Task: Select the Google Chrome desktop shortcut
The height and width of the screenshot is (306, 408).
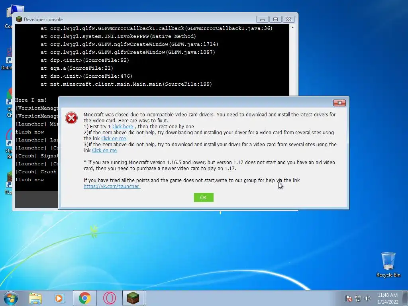Action: 9,103
